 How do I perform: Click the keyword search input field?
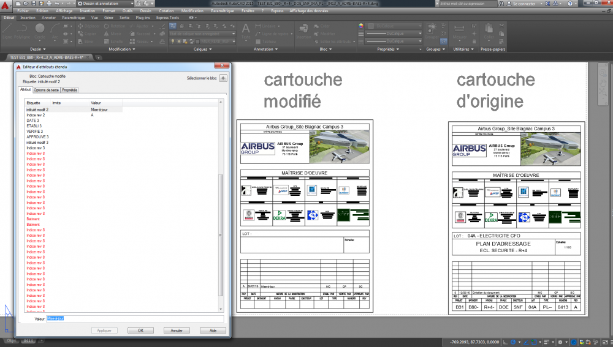click(468, 4)
